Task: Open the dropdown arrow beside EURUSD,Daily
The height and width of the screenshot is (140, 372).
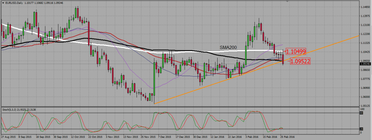Action: 3,3
